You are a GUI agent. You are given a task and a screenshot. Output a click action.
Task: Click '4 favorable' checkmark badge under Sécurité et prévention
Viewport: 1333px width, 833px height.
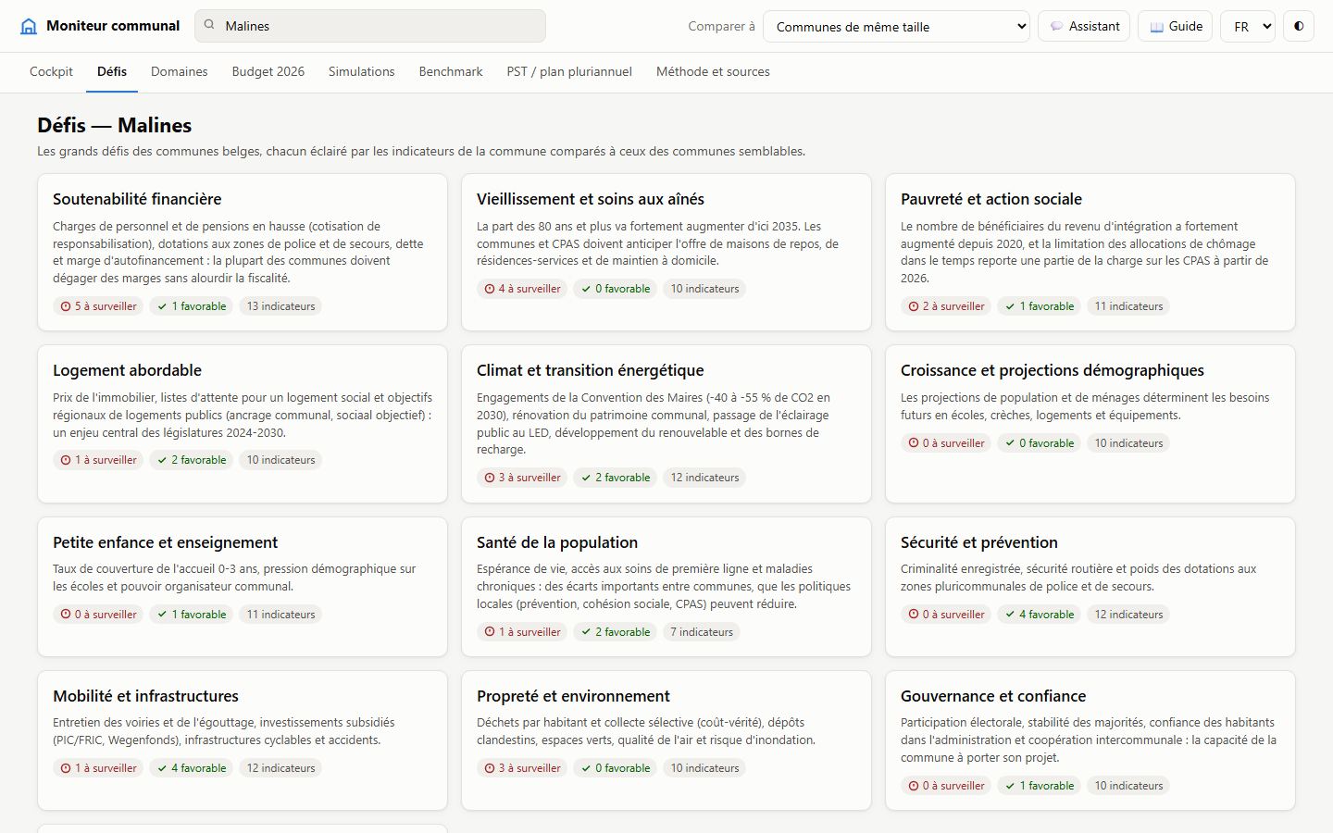pyautogui.click(x=1040, y=615)
